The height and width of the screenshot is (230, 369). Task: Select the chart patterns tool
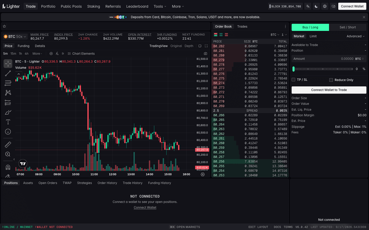(x=8, y=93)
